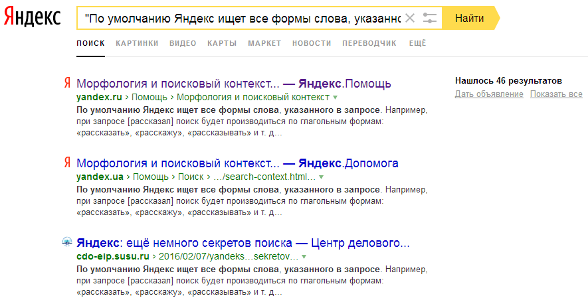Open the Новости tab
This screenshot has width=588, height=304.
[x=311, y=43]
